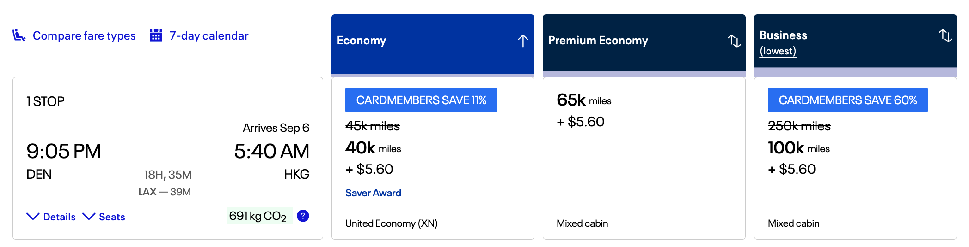Click the sort arrows icon in Business header
The height and width of the screenshot is (247, 969).
tap(945, 35)
